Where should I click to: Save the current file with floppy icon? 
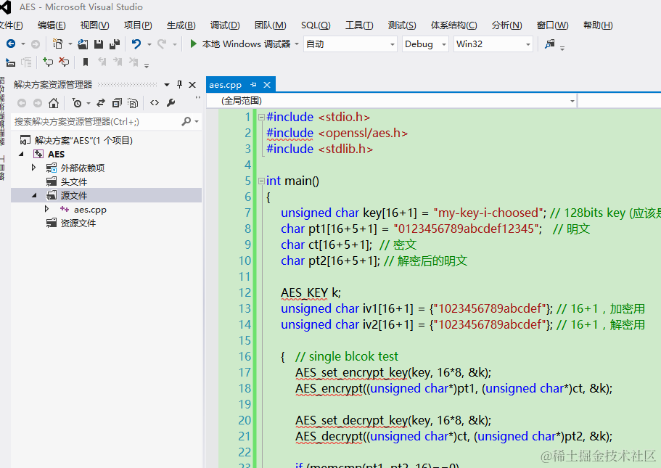(99, 44)
